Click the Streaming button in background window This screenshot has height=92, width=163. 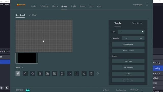click(x=158, y=62)
